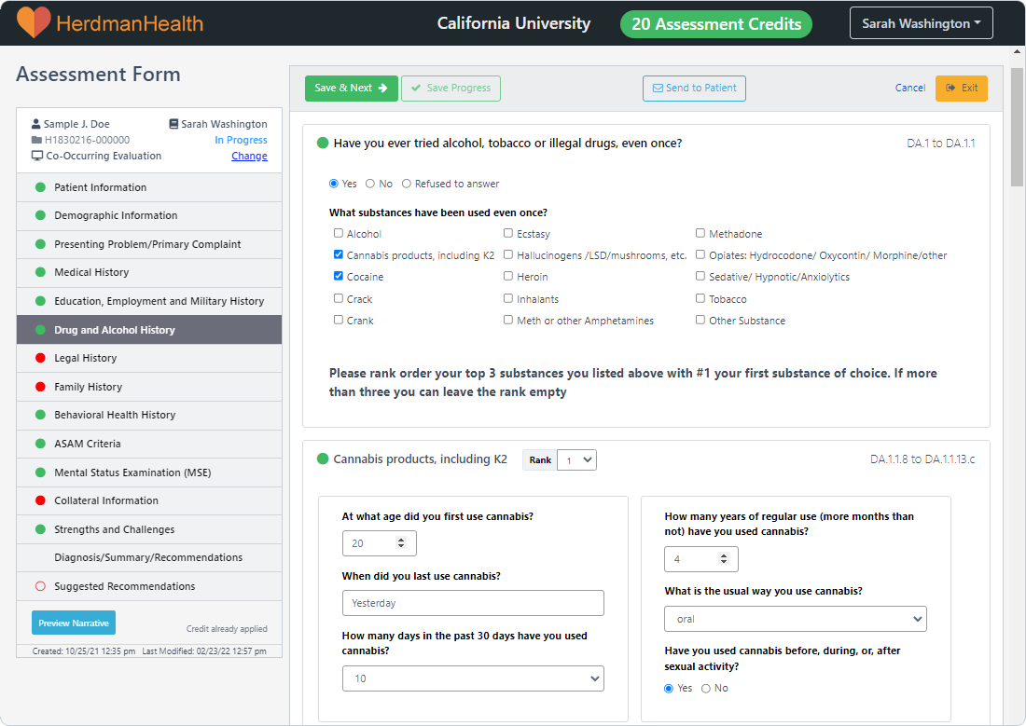Check the Alcohol checkbox
The image size is (1026, 726).
339,234
